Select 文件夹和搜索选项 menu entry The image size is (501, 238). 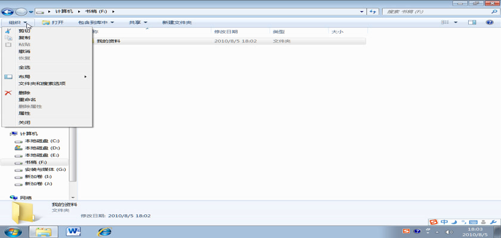tap(42, 83)
